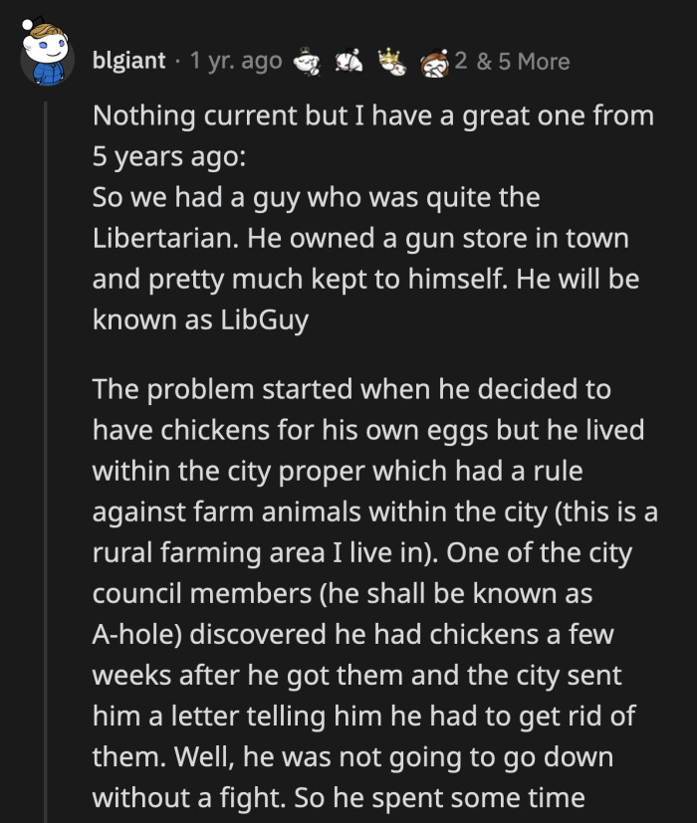Click 2 & 5 More to reveal all awards
Viewport: 697px width, 823px height.
coord(511,61)
